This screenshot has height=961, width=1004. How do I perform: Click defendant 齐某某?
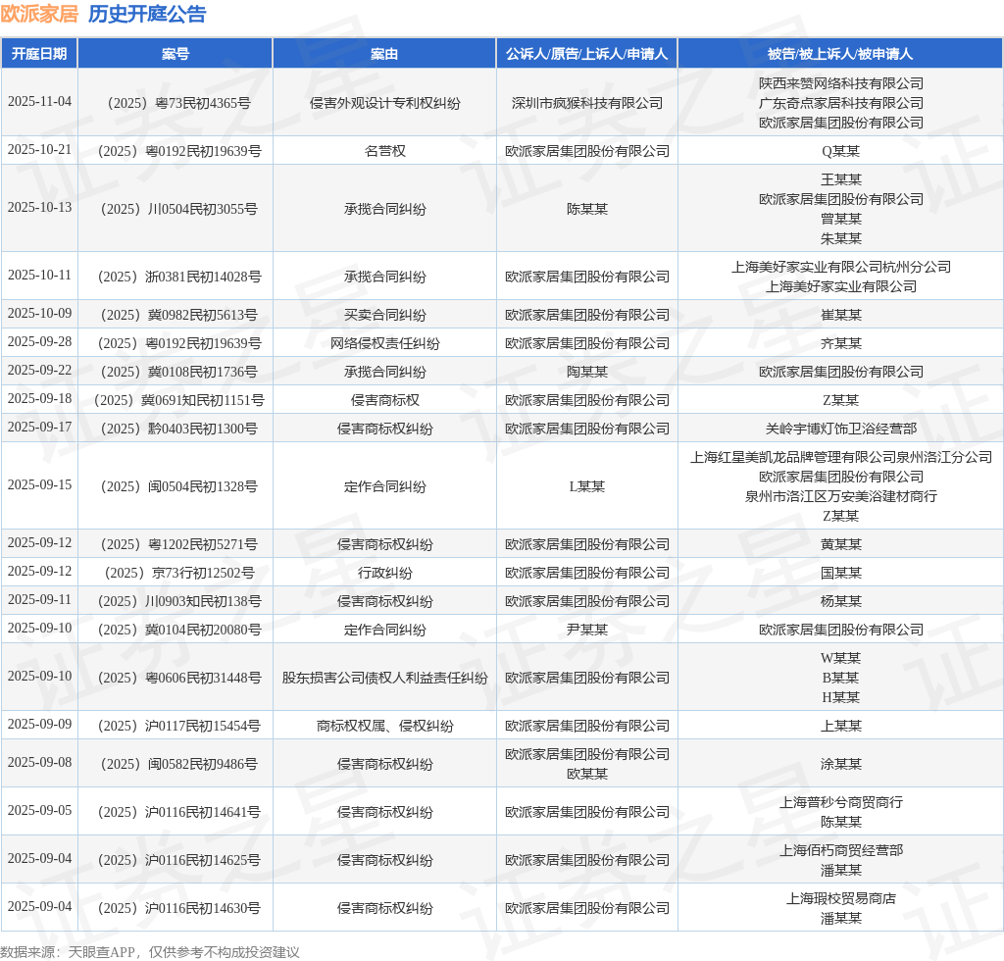(840, 343)
